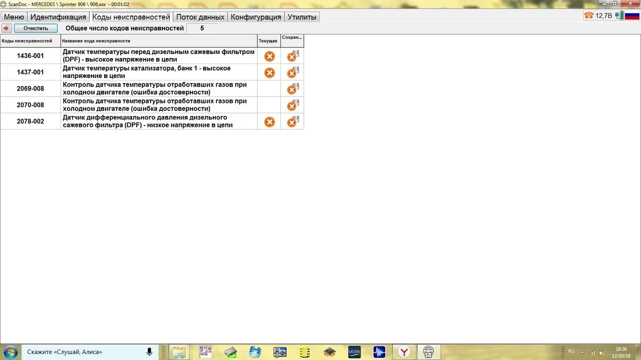Select fault code 2078-002 cell
The image size is (641, 360).
[31, 121]
